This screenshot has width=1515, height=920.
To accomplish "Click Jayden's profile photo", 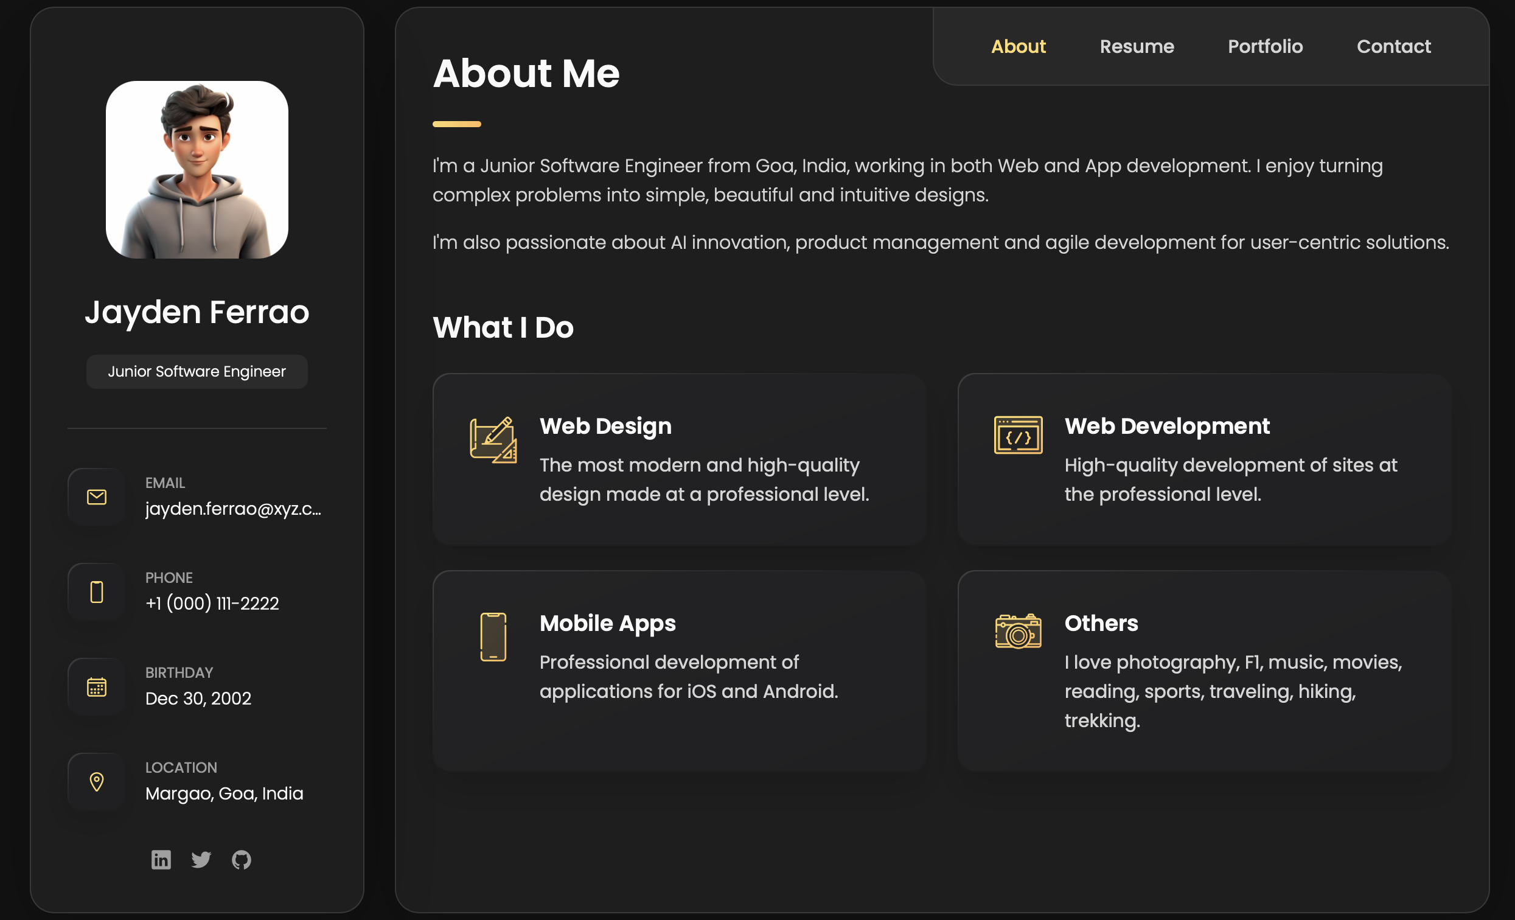I will click(197, 172).
